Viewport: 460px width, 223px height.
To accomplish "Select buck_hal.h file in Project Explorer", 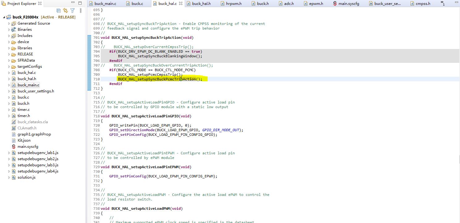I will (27, 79).
